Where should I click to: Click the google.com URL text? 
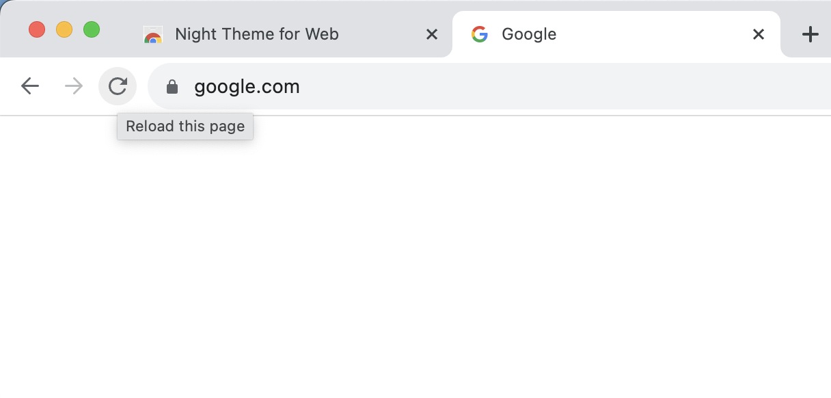[247, 87]
